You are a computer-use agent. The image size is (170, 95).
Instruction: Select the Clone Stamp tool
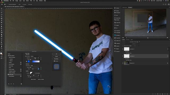coord(2,26)
